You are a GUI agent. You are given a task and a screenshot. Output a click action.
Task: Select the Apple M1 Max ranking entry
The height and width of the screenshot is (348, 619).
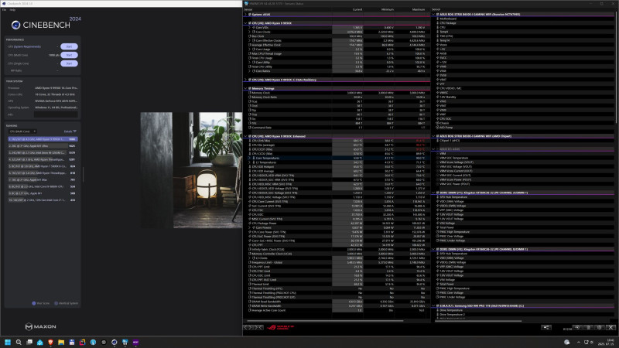coord(43,180)
